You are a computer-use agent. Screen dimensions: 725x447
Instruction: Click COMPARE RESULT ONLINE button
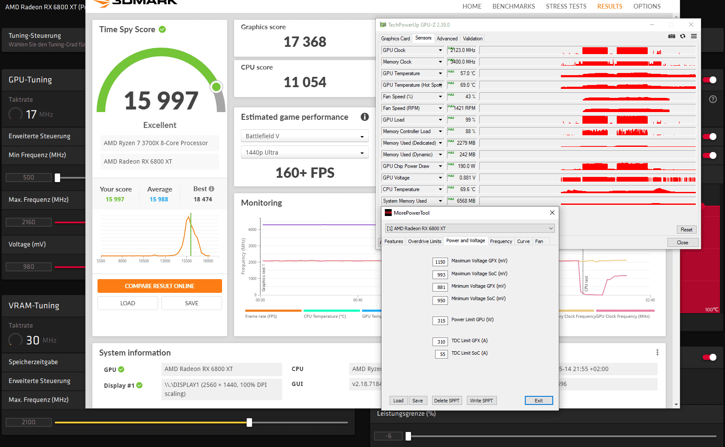click(x=160, y=286)
